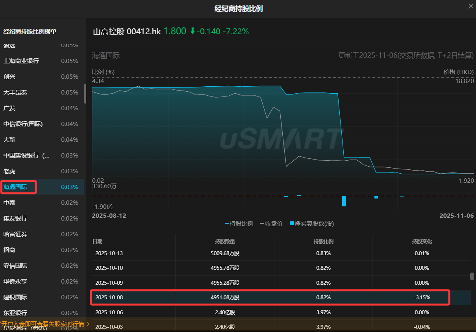
Task: Select 华侨永亨 broker row
Action: point(42,282)
